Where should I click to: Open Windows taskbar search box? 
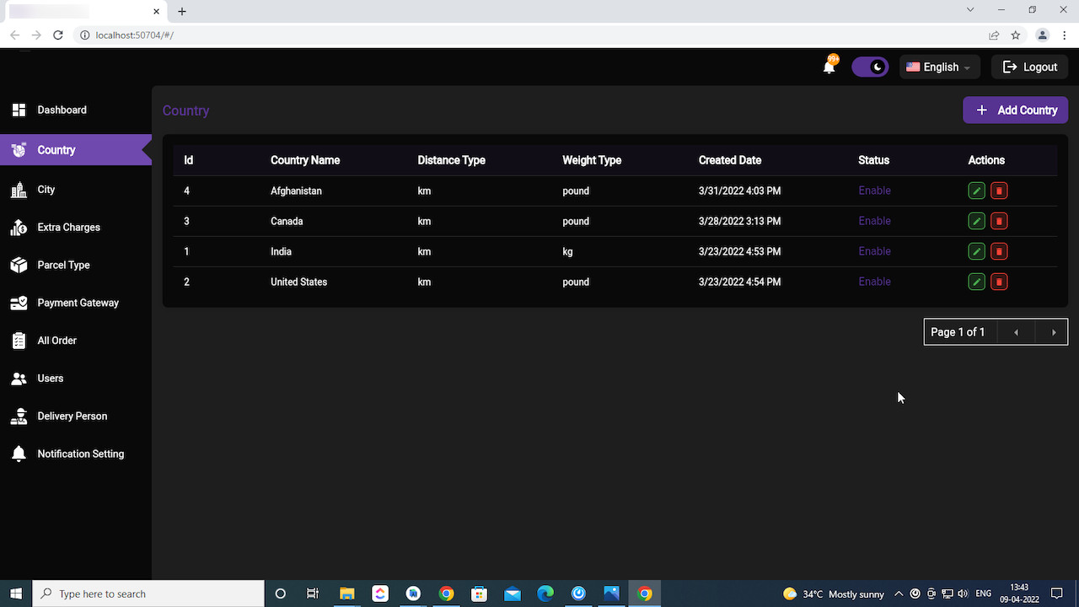pyautogui.click(x=148, y=594)
